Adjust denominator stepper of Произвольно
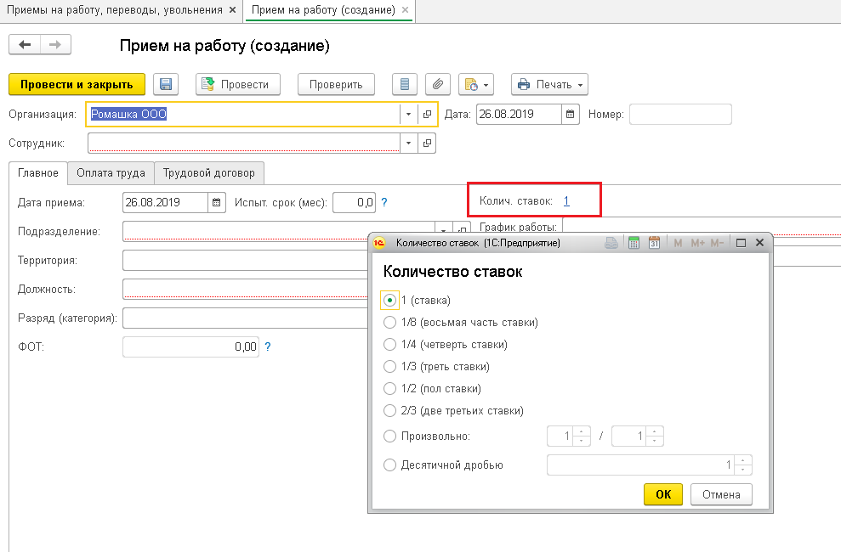This screenshot has width=841, height=552. tap(655, 436)
